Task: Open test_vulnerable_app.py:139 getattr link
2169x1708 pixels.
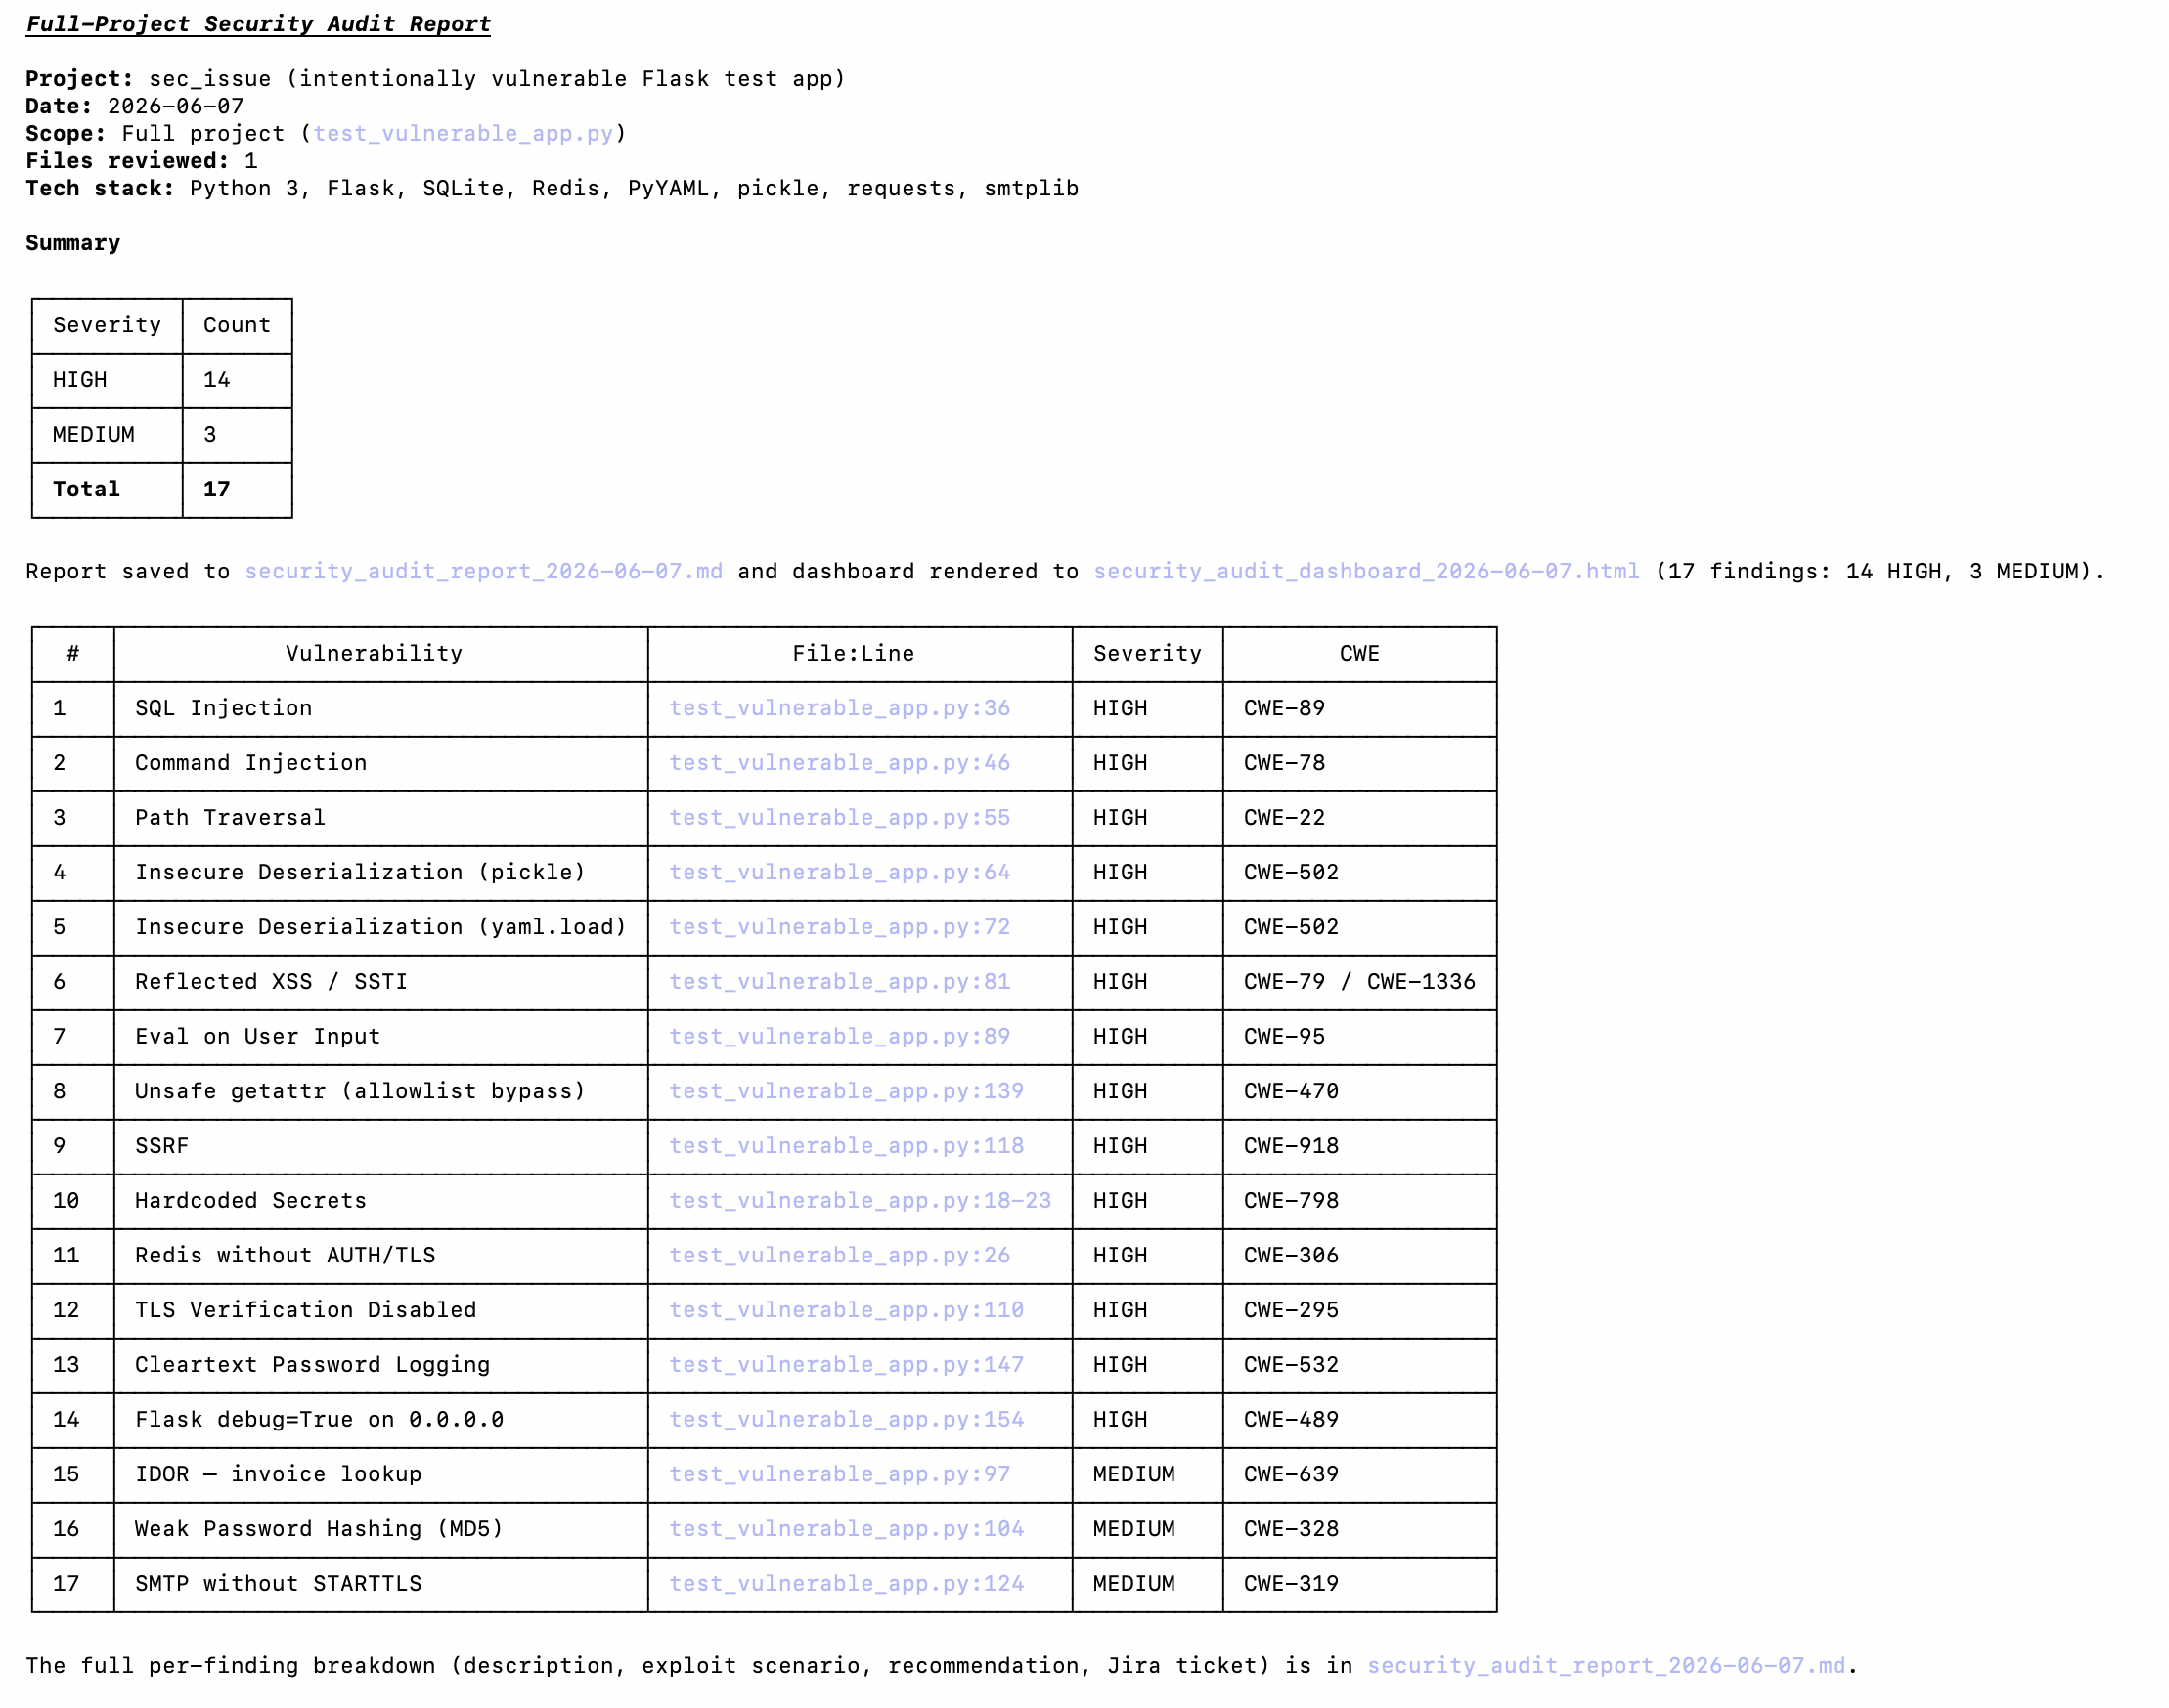Action: [x=846, y=1091]
